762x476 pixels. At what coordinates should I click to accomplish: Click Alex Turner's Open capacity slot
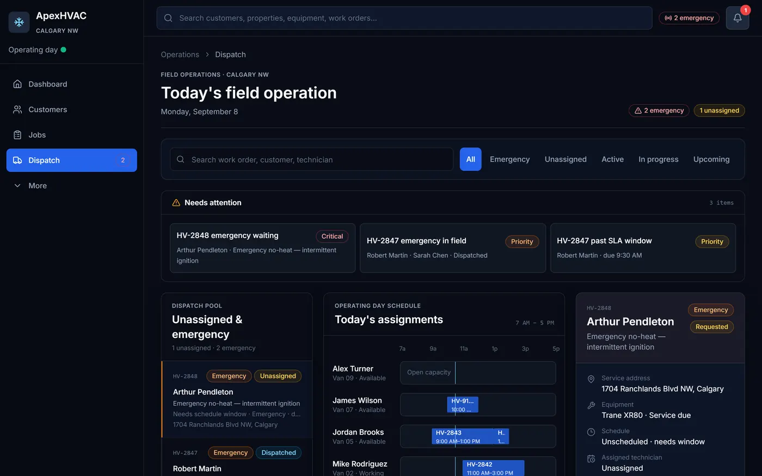(x=478, y=373)
